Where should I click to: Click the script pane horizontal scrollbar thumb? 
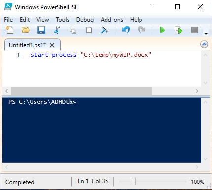click(81, 91)
